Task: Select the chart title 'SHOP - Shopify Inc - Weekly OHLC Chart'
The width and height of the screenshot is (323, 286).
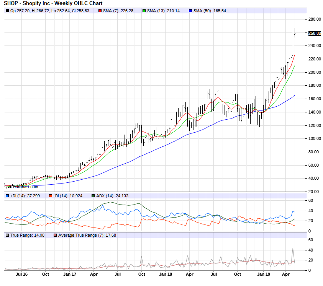Action: [53, 3]
